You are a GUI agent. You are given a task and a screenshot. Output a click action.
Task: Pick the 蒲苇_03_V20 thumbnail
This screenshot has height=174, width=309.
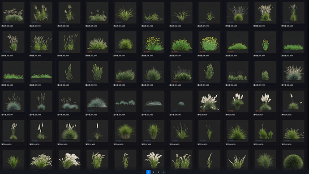(41, 131)
